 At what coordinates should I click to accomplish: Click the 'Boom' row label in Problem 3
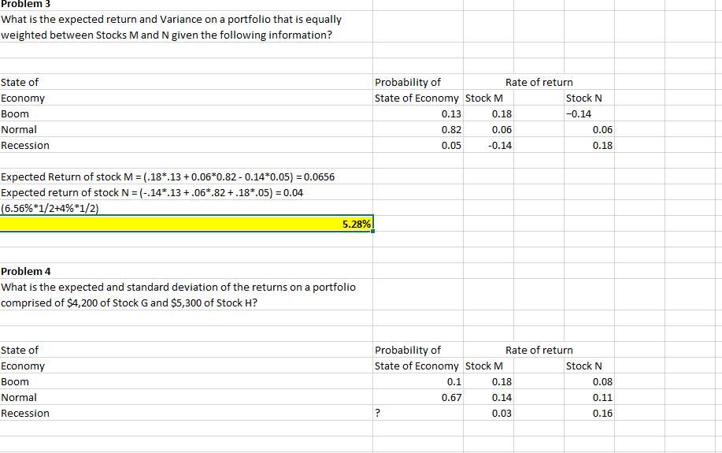point(15,113)
